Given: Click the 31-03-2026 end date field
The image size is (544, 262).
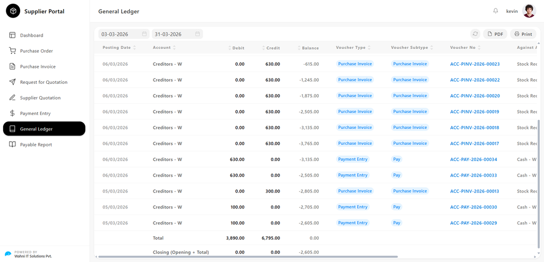Looking at the screenshot, I should click(177, 34).
